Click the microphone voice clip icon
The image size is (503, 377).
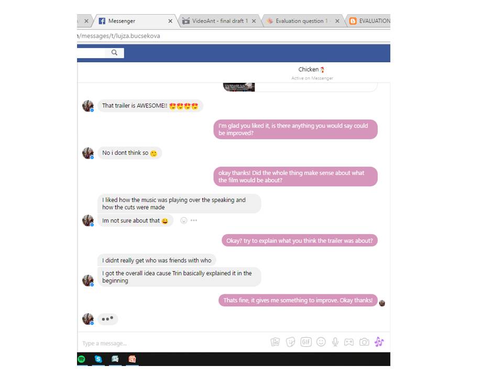point(335,342)
